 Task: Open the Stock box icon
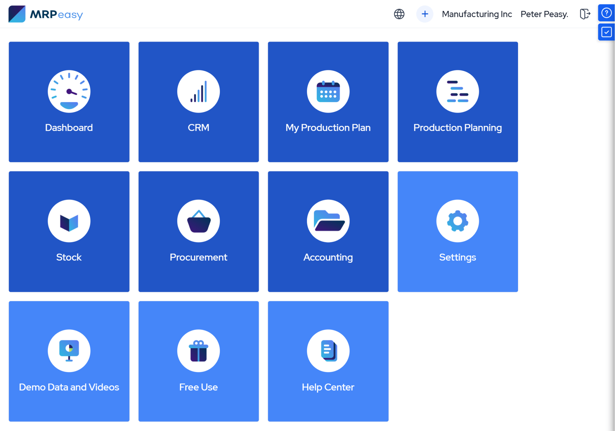coord(69,221)
